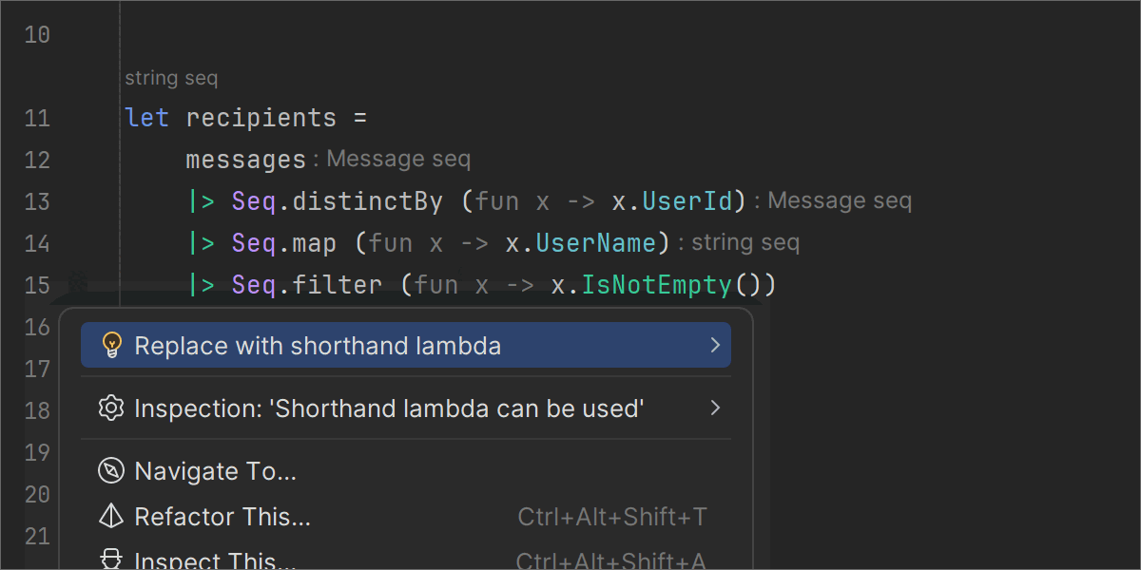Choose Navigate To... from the popup
The height and width of the screenshot is (570, 1141).
(216, 471)
